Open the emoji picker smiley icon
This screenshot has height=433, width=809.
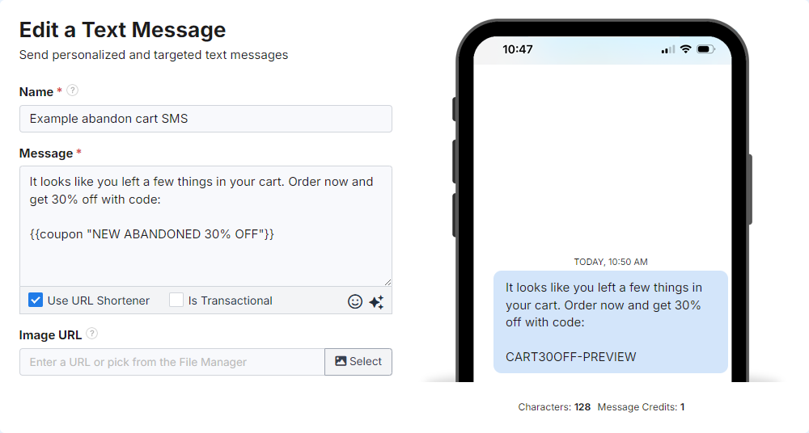pos(355,301)
